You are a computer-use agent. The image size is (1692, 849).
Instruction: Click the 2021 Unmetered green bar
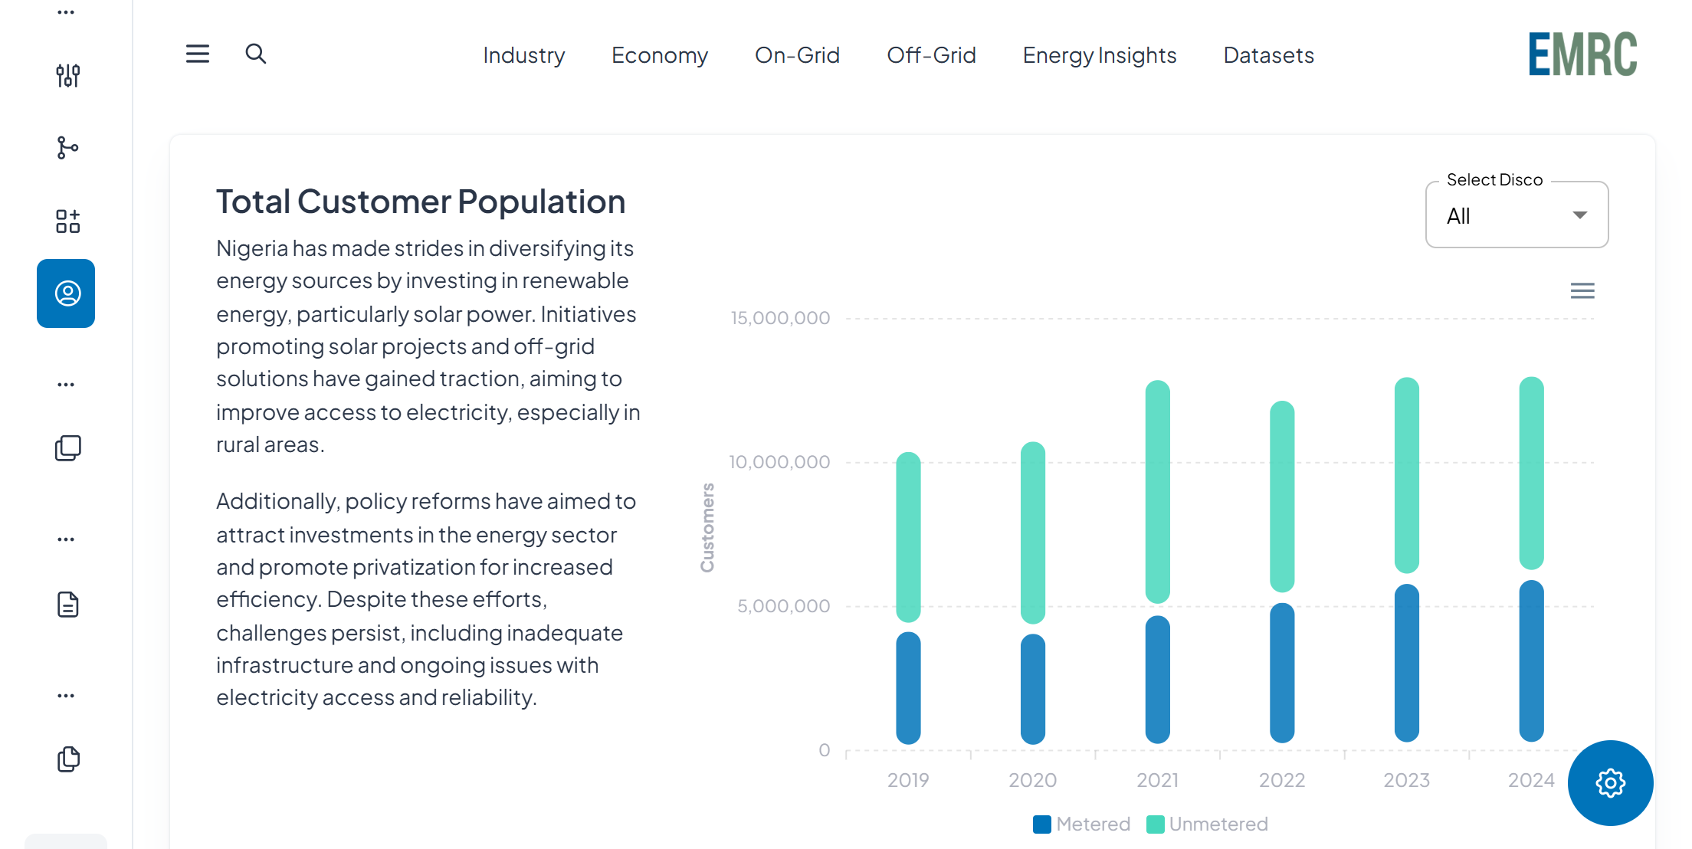(1157, 492)
